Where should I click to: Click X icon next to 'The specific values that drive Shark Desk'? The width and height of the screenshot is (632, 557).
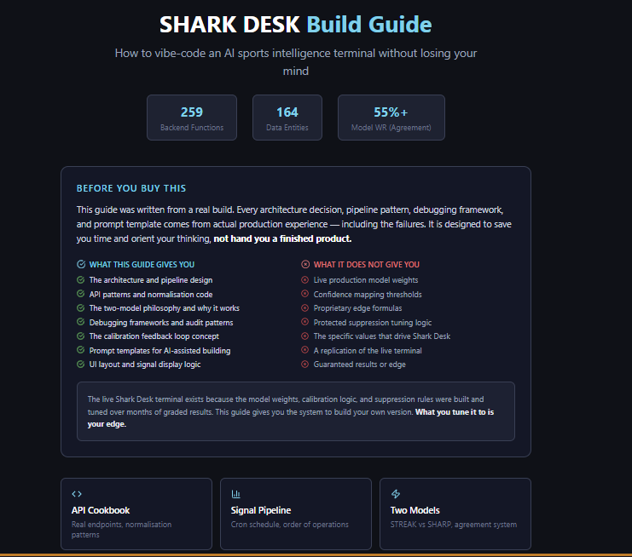coord(305,336)
